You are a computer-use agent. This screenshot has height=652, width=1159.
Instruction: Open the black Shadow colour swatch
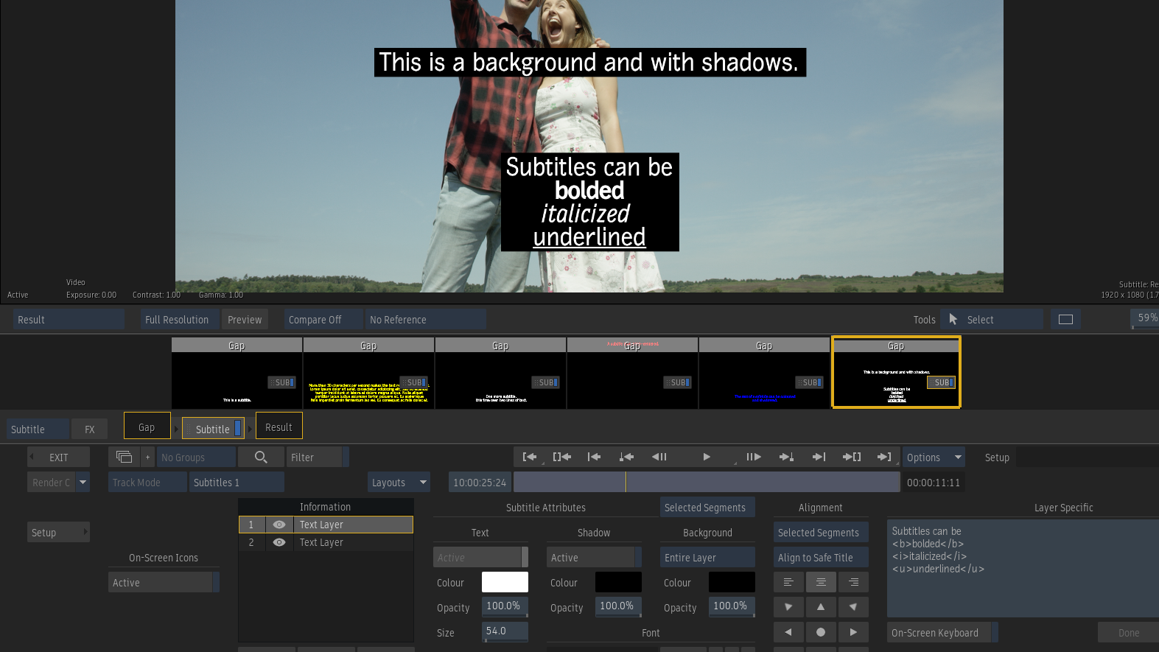pos(618,582)
